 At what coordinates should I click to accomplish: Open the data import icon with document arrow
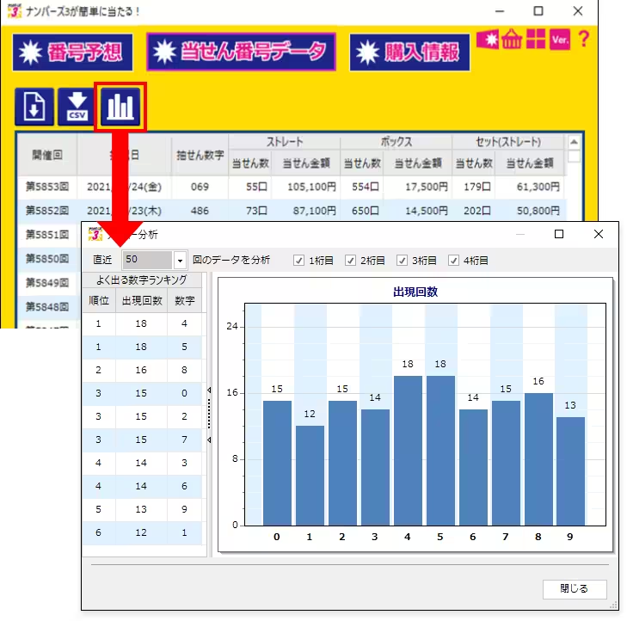click(34, 107)
